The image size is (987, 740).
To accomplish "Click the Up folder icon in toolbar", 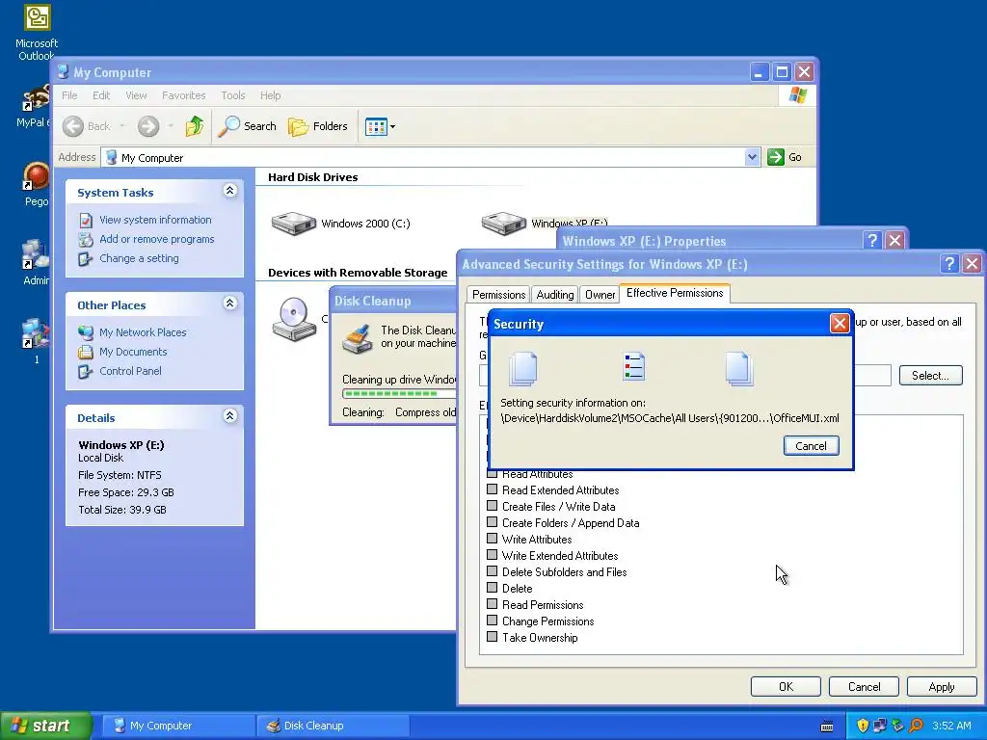I will (195, 126).
